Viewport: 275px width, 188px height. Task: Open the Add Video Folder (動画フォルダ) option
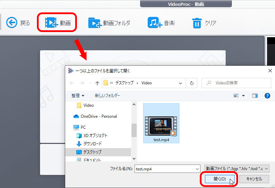click(109, 23)
